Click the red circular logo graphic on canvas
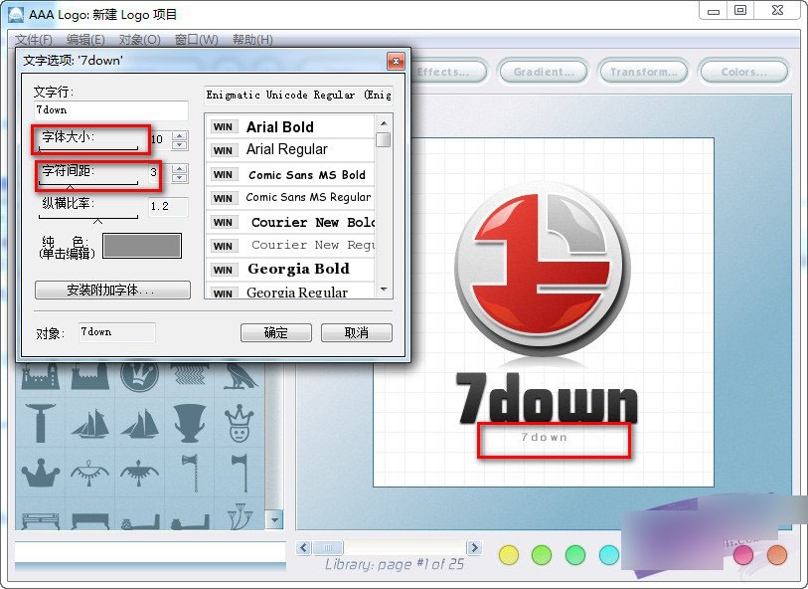808x589 pixels. (x=543, y=271)
